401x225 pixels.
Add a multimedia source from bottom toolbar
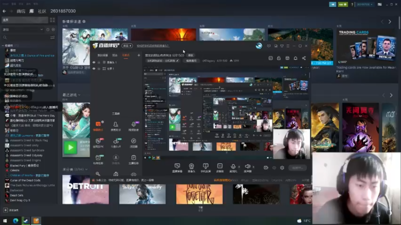point(220,168)
